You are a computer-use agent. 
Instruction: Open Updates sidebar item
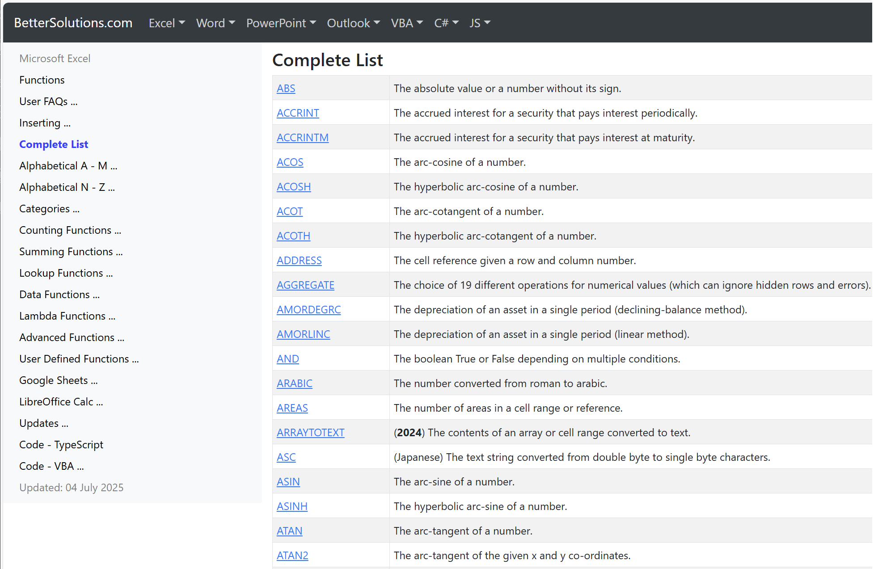tap(44, 423)
